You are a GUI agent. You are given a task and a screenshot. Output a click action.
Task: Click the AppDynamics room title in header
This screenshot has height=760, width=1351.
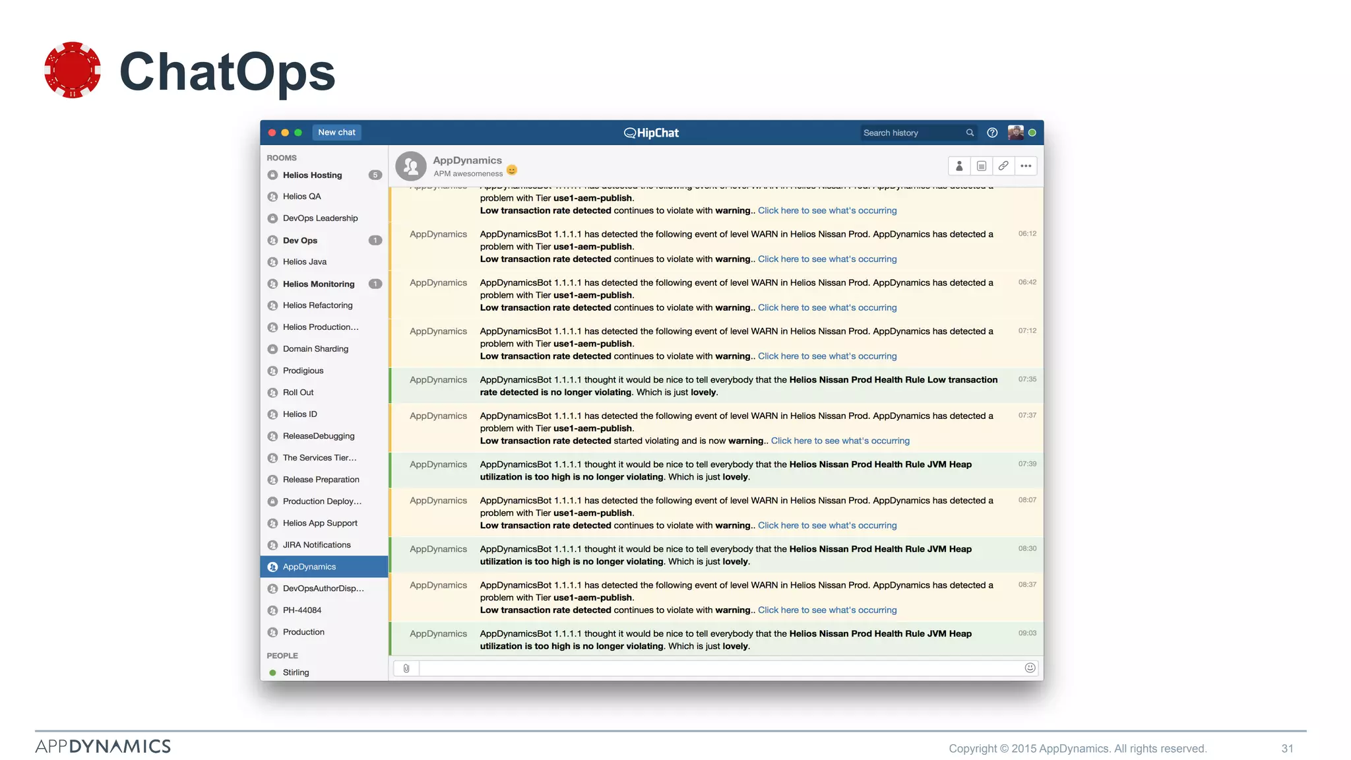coord(467,160)
